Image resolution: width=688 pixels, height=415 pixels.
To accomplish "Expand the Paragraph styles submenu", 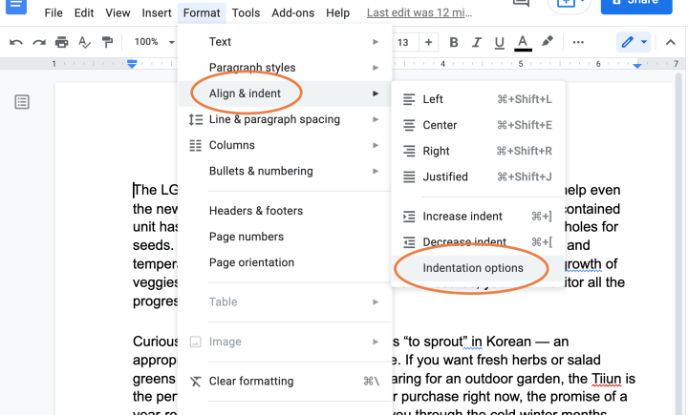I will pyautogui.click(x=285, y=68).
